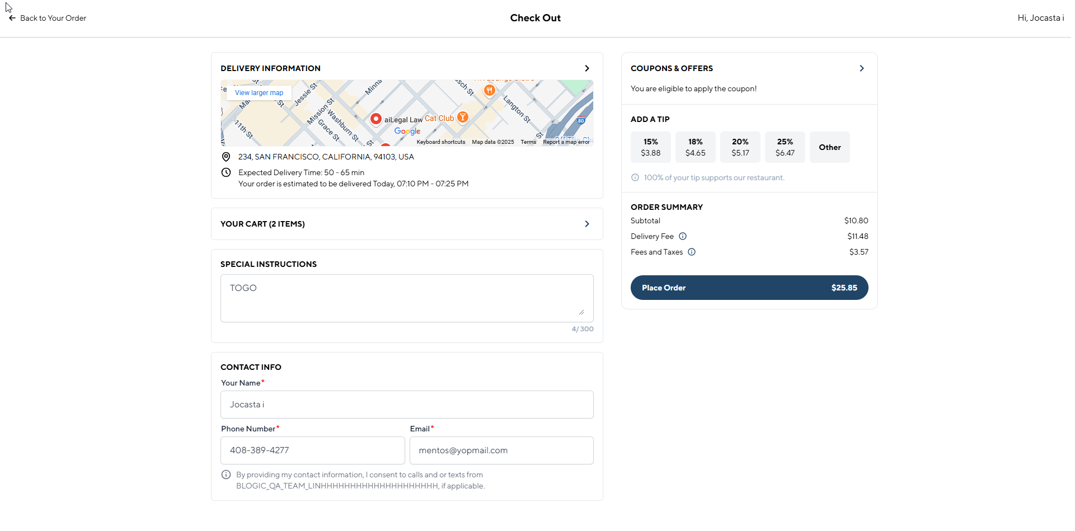
Task: Open View larger map link
Action: [259, 93]
